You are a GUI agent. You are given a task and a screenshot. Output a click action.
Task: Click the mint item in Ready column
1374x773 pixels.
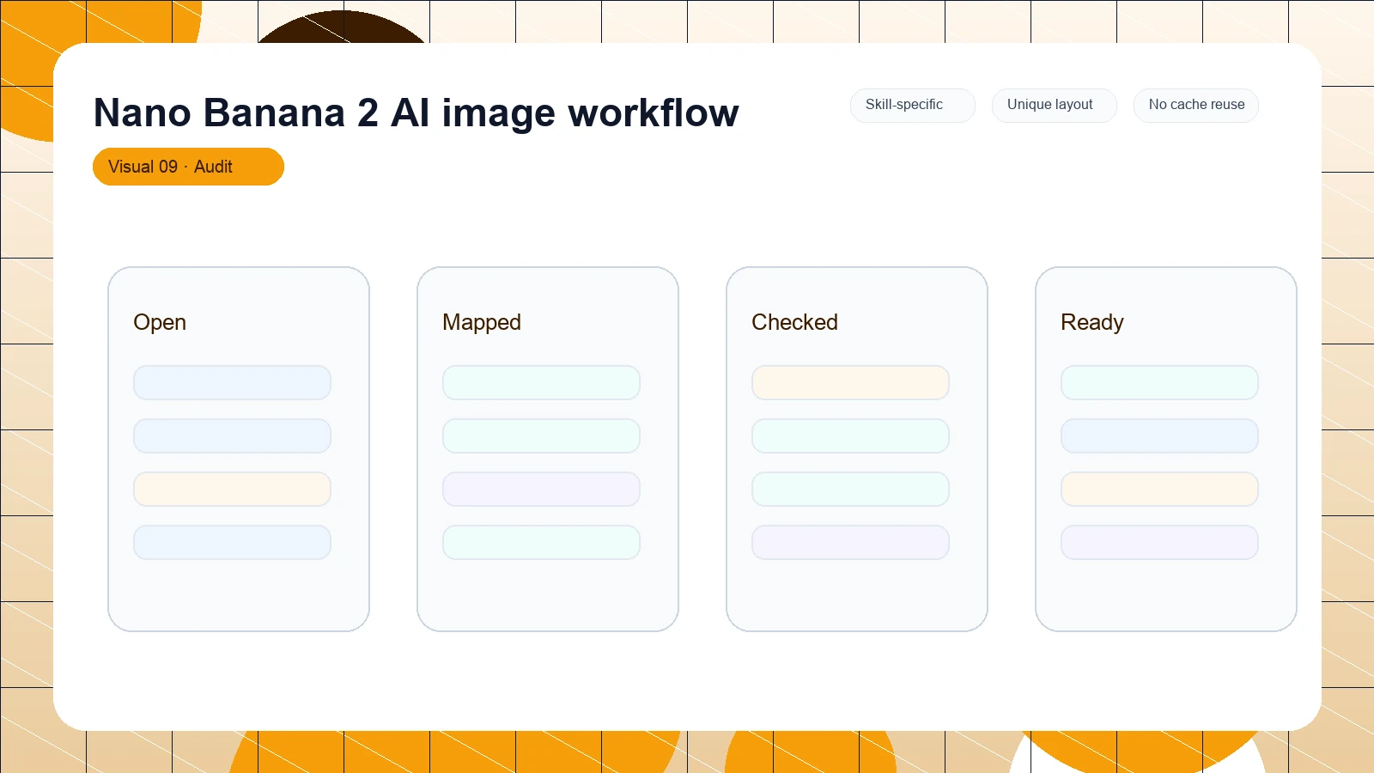[1159, 382]
